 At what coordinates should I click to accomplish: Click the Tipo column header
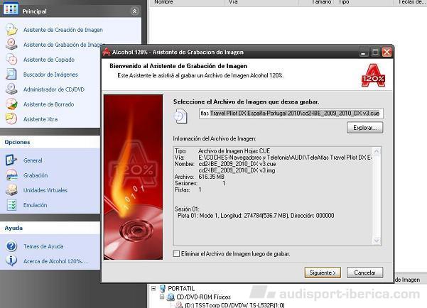tap(364, 2)
